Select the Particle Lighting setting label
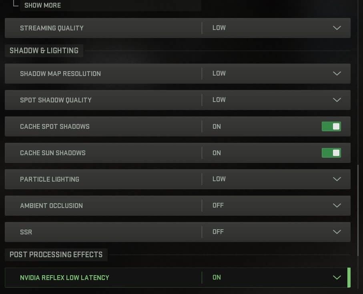Image resolution: width=363 pixels, height=294 pixels. [50, 179]
